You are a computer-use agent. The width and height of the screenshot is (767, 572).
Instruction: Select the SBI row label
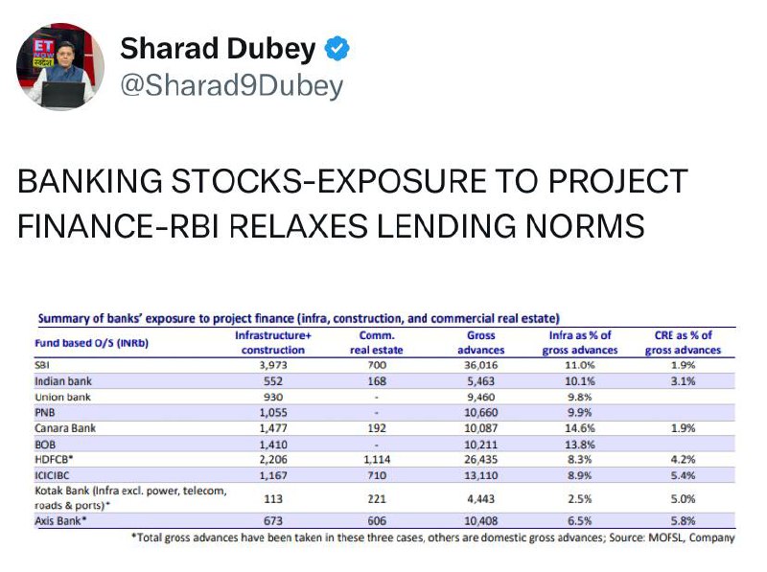[x=42, y=365]
